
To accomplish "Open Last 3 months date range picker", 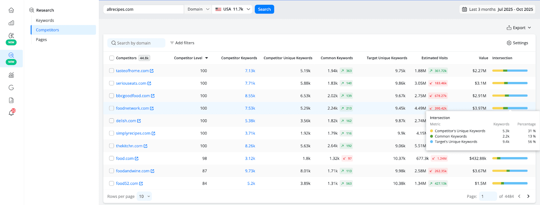I will (x=497, y=9).
